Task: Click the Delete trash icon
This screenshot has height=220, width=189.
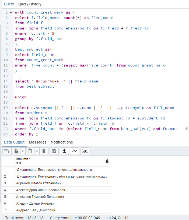Action: pos(44,151)
